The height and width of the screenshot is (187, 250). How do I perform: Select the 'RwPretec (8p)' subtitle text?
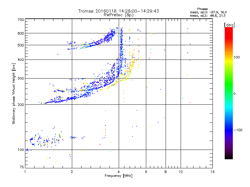[118, 15]
